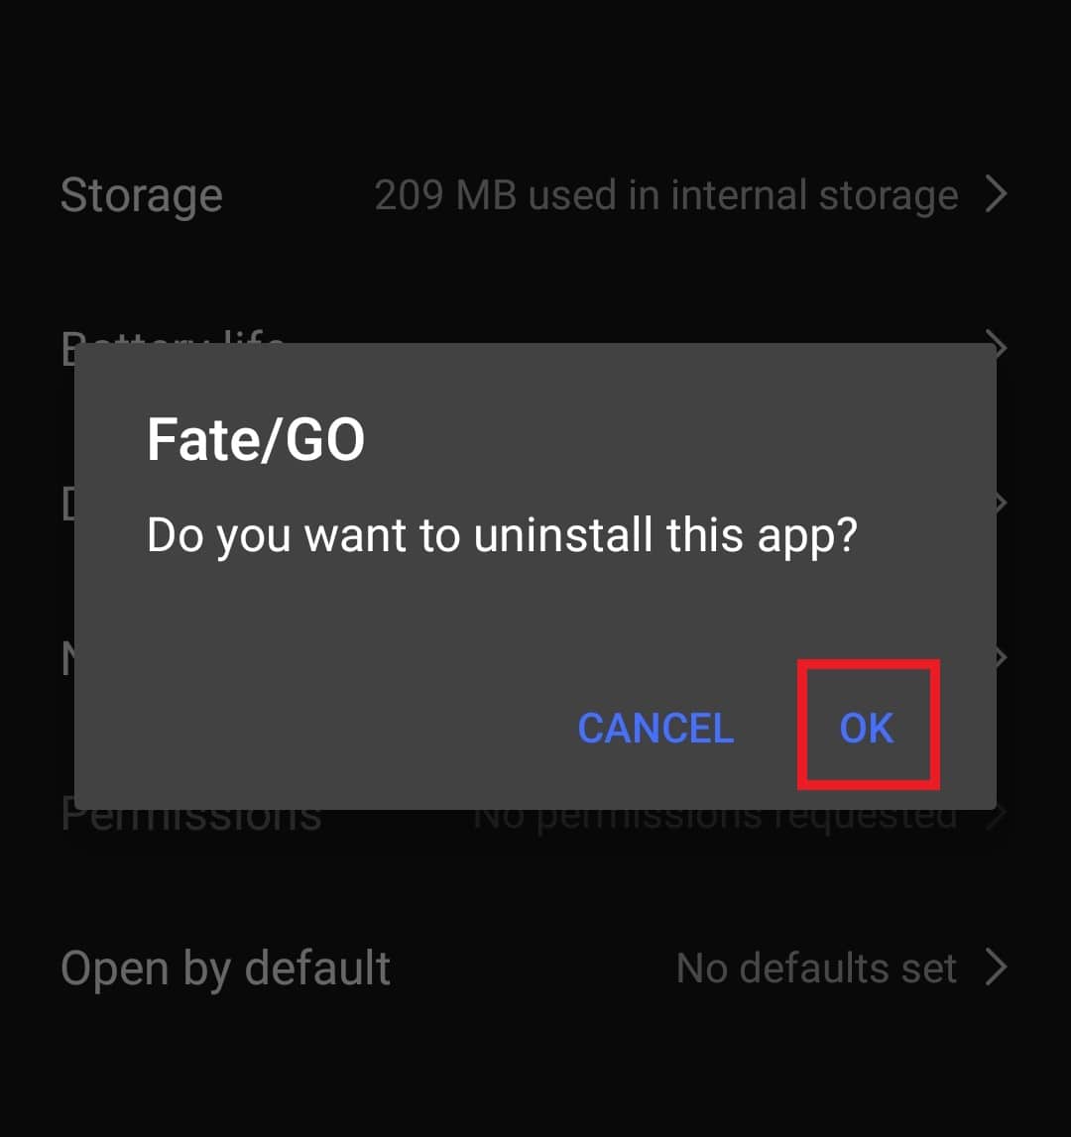Confirm uninstalling Fate/GO with OK

click(868, 727)
